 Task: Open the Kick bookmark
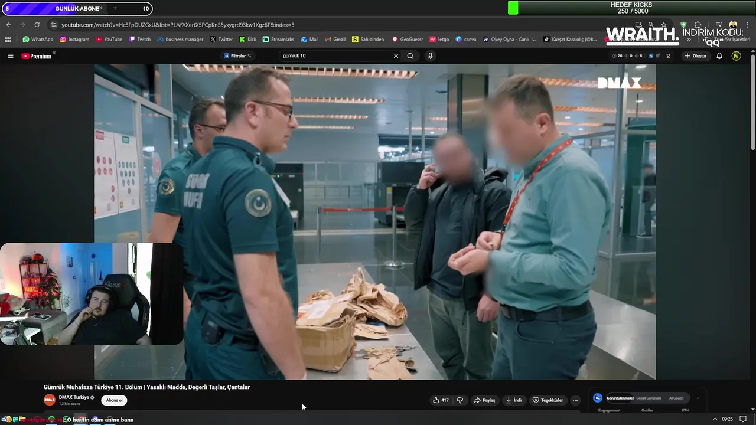[x=247, y=40]
